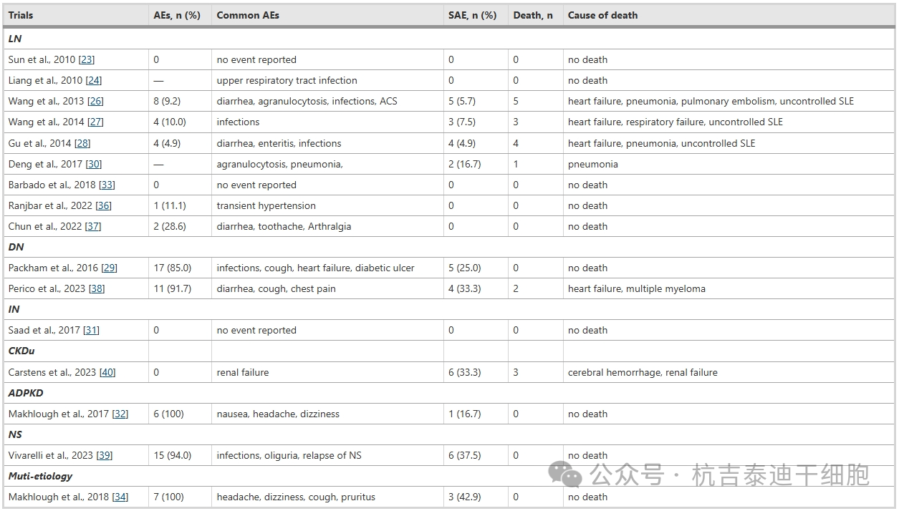The image size is (899, 511).
Task: Click reference 29 for Packham et al.
Action: tap(109, 268)
